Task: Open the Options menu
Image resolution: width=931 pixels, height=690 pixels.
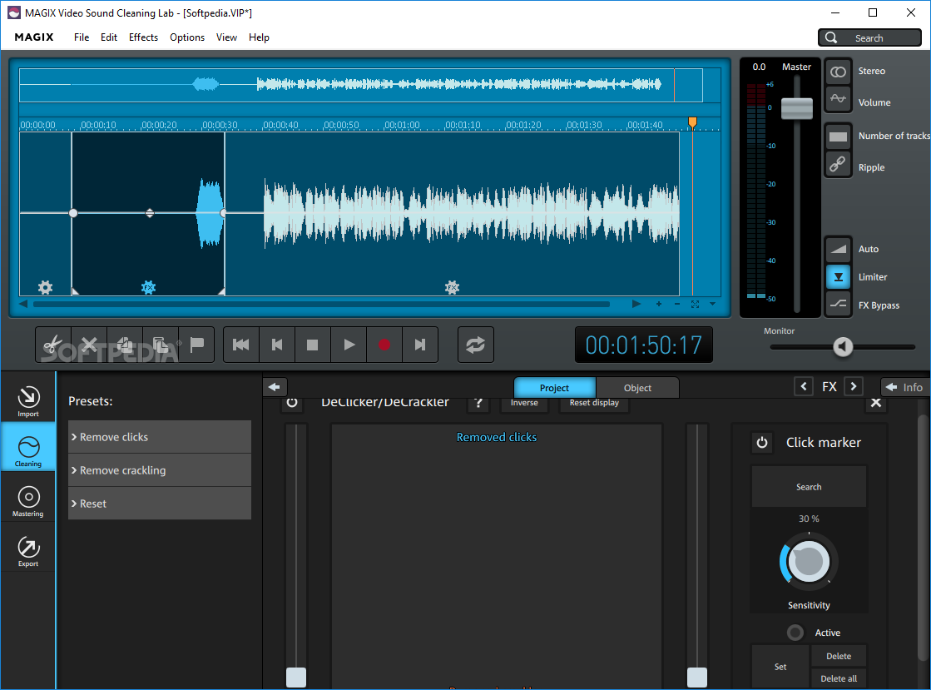Action: 187,37
